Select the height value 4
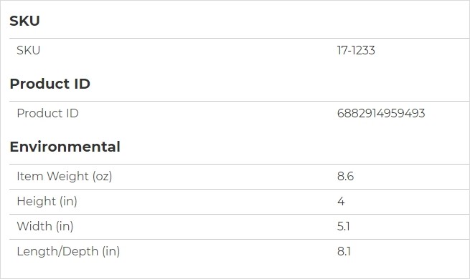The height and width of the screenshot is (279, 470). click(x=341, y=201)
